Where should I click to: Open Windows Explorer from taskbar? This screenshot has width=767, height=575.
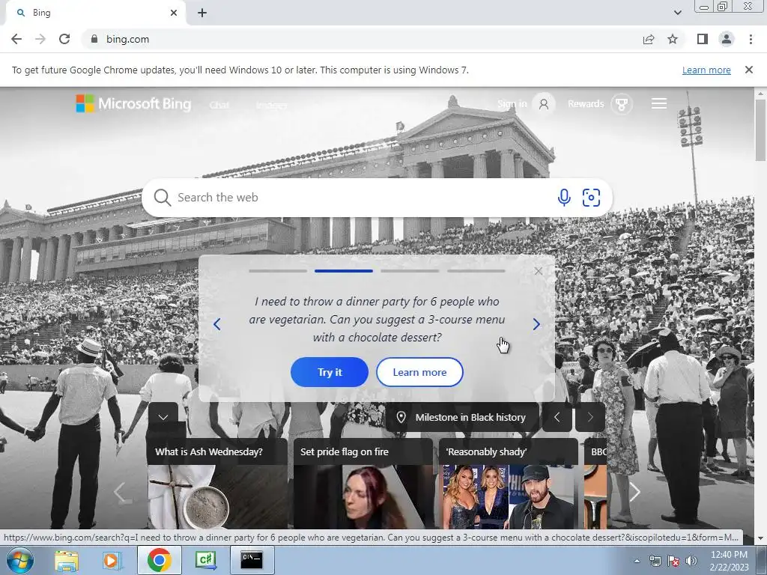pyautogui.click(x=67, y=560)
